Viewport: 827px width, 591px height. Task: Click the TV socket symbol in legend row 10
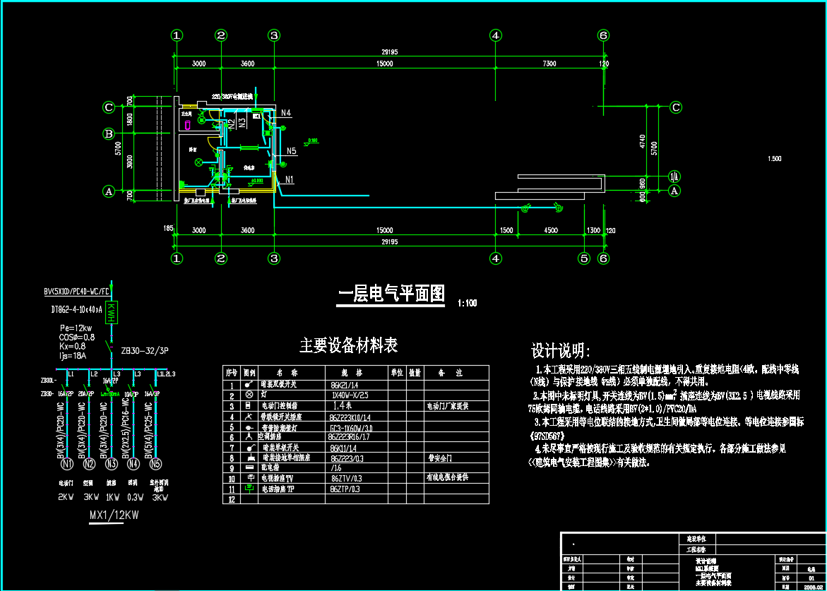(x=250, y=477)
